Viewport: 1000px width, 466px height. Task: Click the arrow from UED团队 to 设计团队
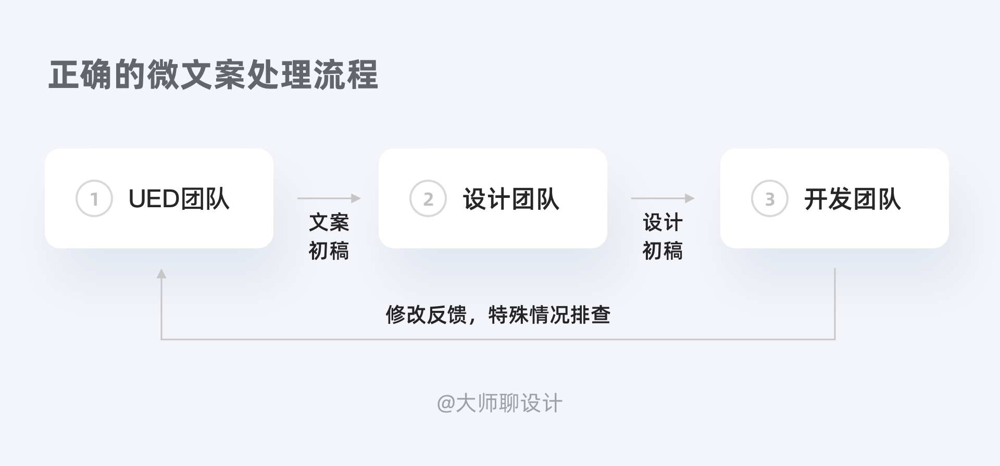tap(329, 198)
